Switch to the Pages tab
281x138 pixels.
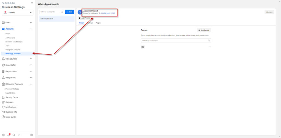[98, 23]
